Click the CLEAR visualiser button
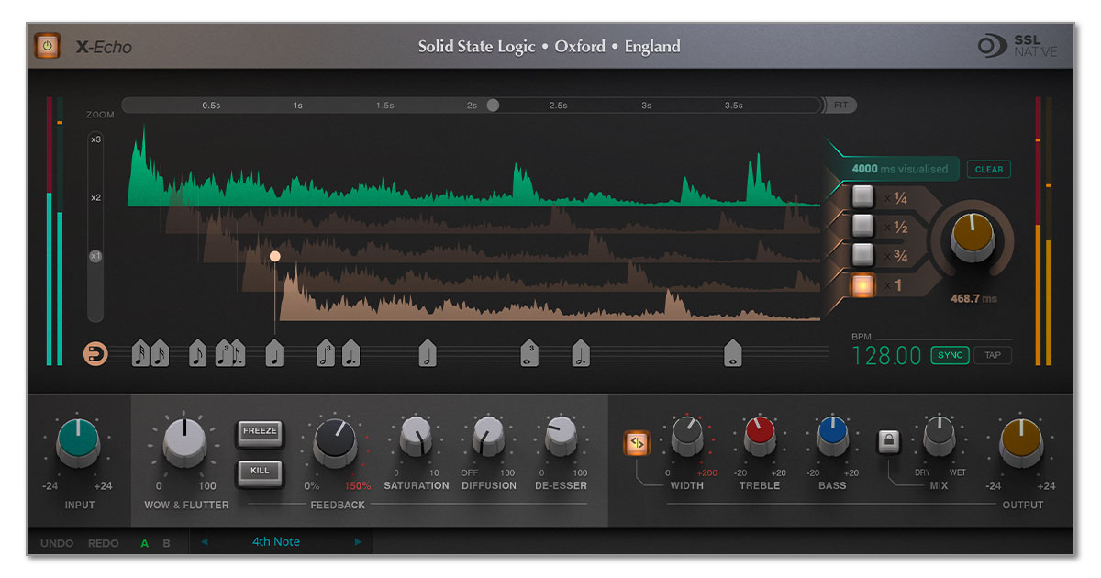This screenshot has width=1101, height=578. pos(989,170)
